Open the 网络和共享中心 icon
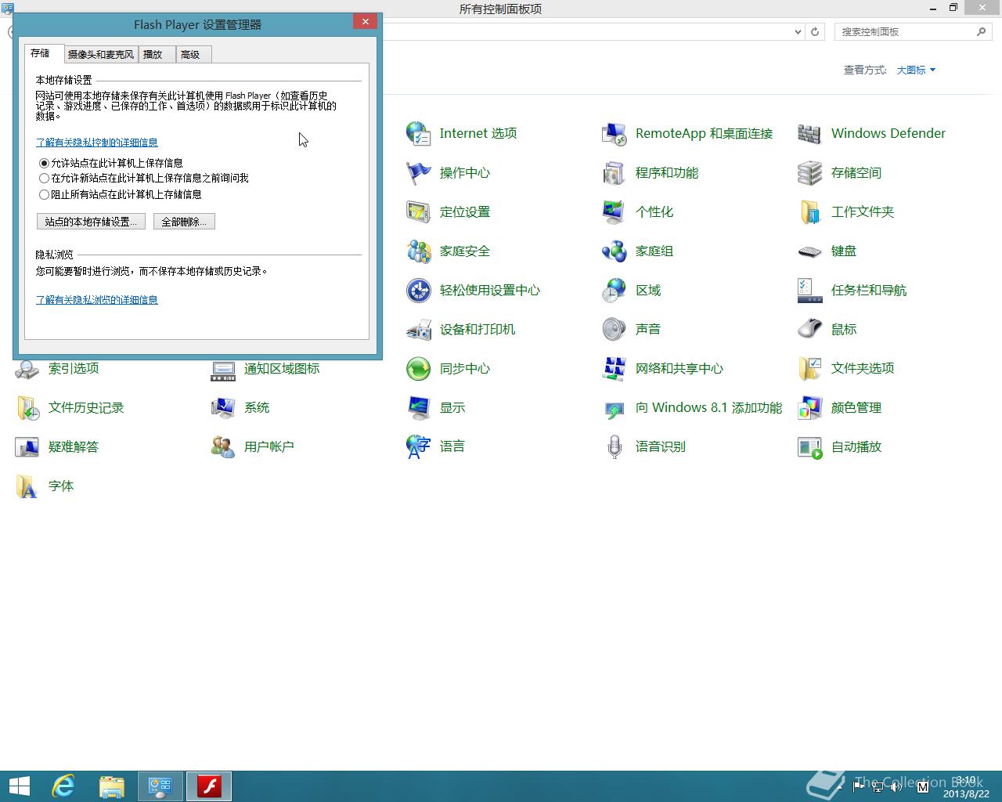This screenshot has width=1002, height=802. click(x=615, y=368)
